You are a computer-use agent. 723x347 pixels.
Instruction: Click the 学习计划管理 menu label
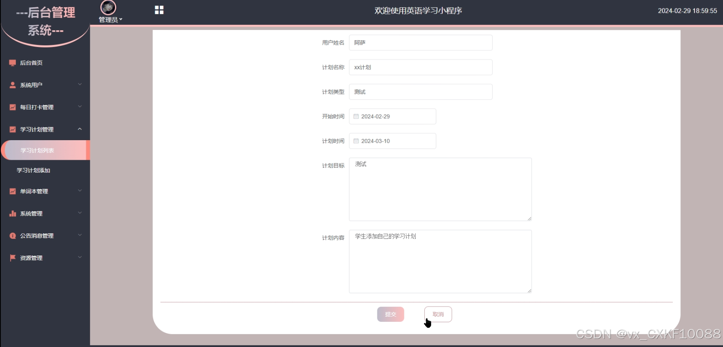37,129
